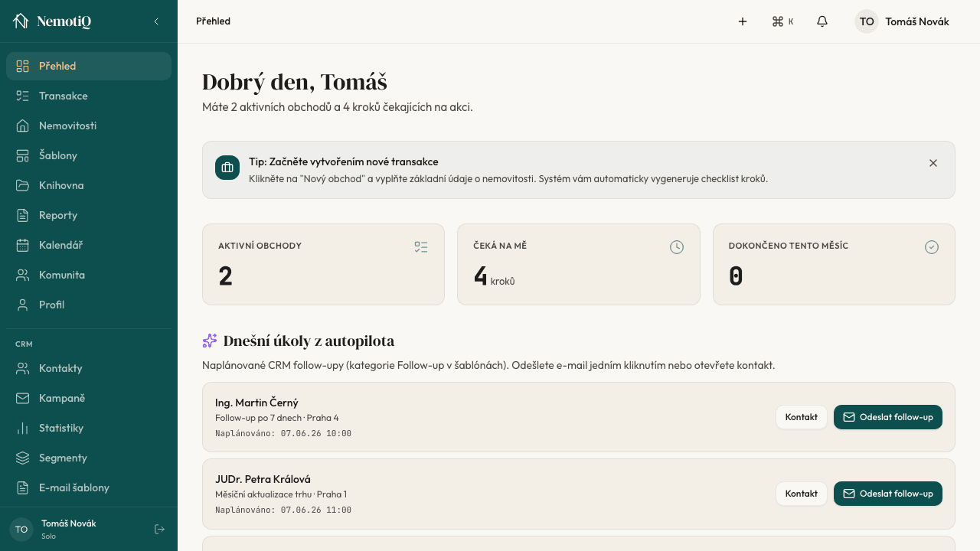Click the Šablony layout icon in sidebar
Image resolution: width=980 pixels, height=551 pixels.
tap(23, 155)
